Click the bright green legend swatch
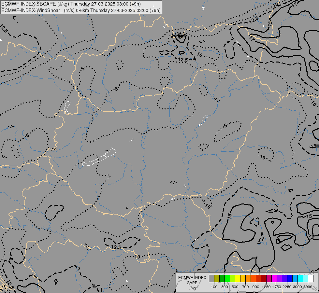The width and height of the screenshot is (319, 293). (x=227, y=278)
